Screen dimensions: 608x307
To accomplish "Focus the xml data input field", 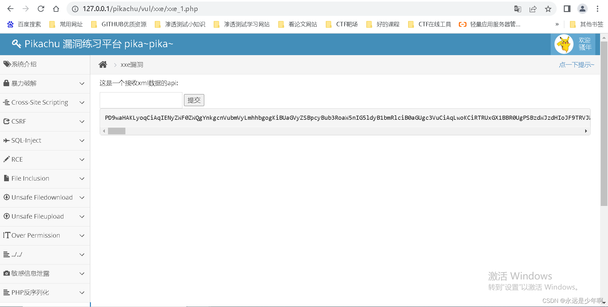I will 141,100.
